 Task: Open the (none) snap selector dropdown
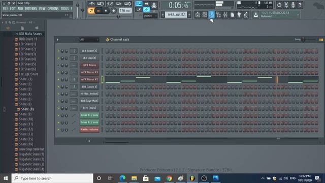coord(150,16)
